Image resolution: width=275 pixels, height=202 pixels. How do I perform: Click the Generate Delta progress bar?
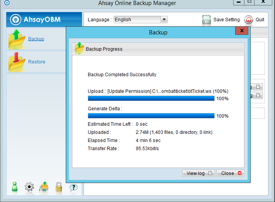click(x=151, y=116)
